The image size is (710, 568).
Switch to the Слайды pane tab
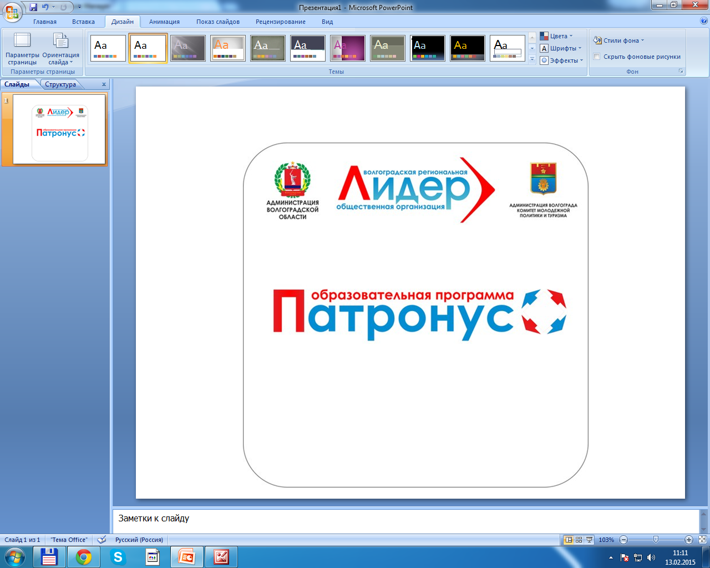click(x=17, y=84)
